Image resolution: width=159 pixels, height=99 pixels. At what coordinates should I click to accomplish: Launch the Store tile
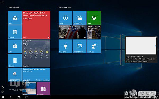click(15, 46)
